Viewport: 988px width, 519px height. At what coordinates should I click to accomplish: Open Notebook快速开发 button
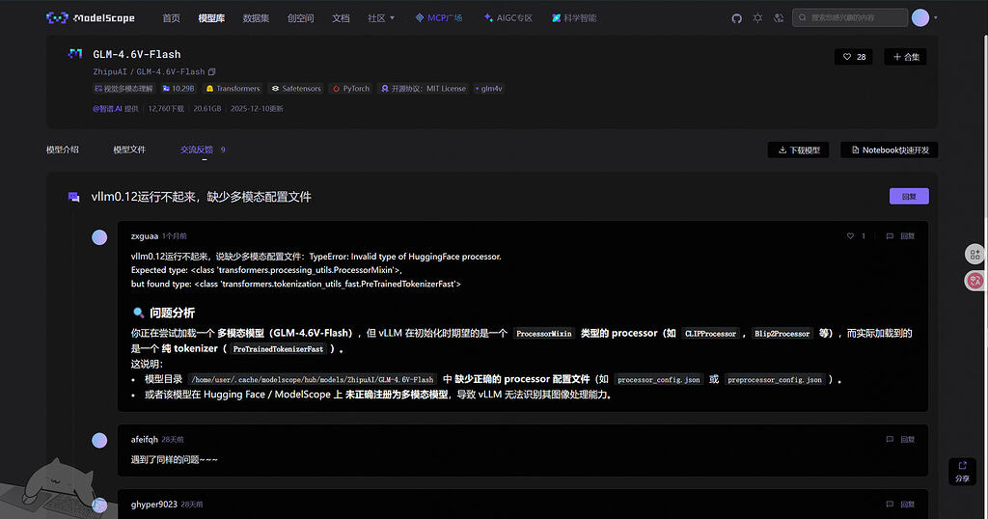point(889,150)
